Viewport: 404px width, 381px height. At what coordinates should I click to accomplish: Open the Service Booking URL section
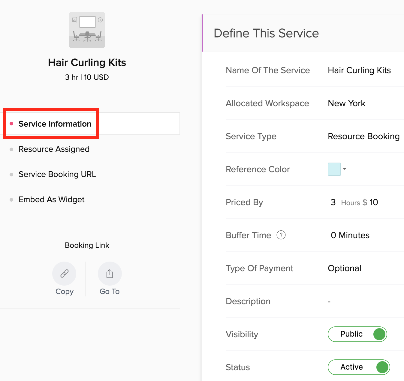pyautogui.click(x=57, y=174)
